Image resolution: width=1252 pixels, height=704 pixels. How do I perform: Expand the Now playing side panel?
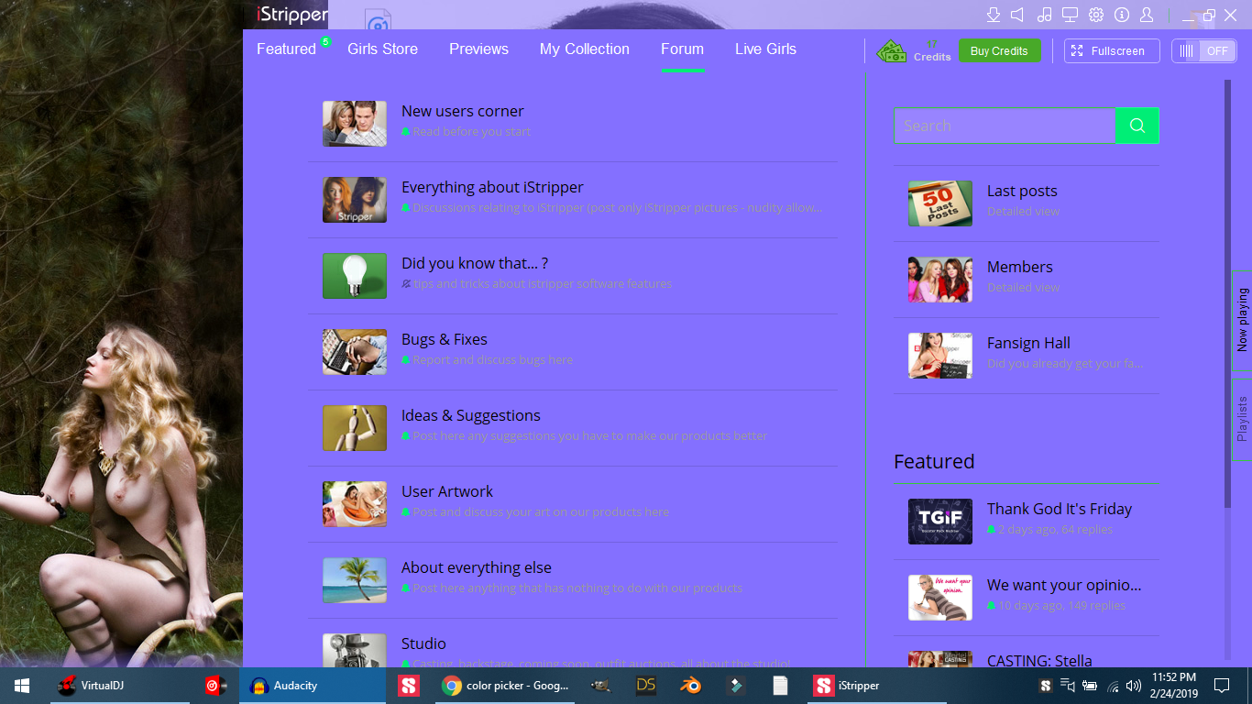1242,320
